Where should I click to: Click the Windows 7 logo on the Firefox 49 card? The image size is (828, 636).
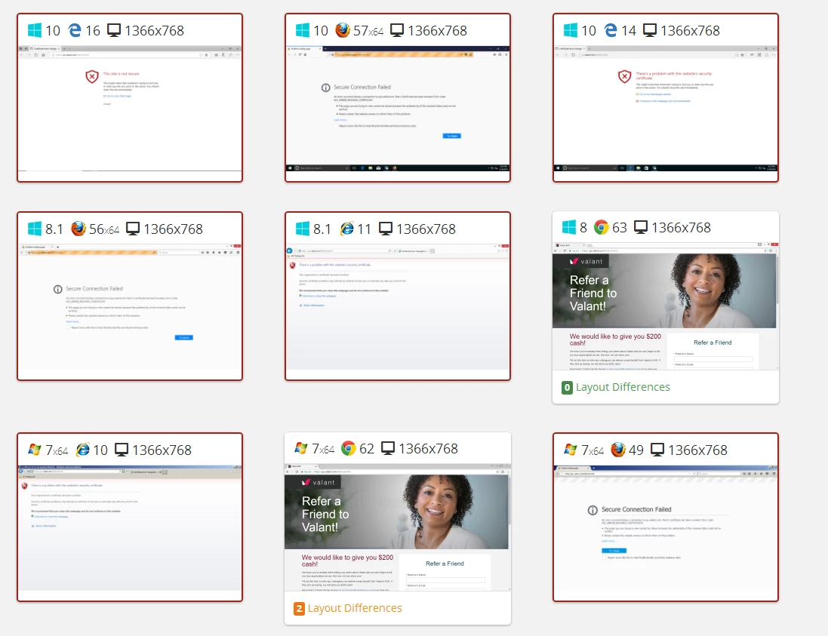pyautogui.click(x=571, y=450)
